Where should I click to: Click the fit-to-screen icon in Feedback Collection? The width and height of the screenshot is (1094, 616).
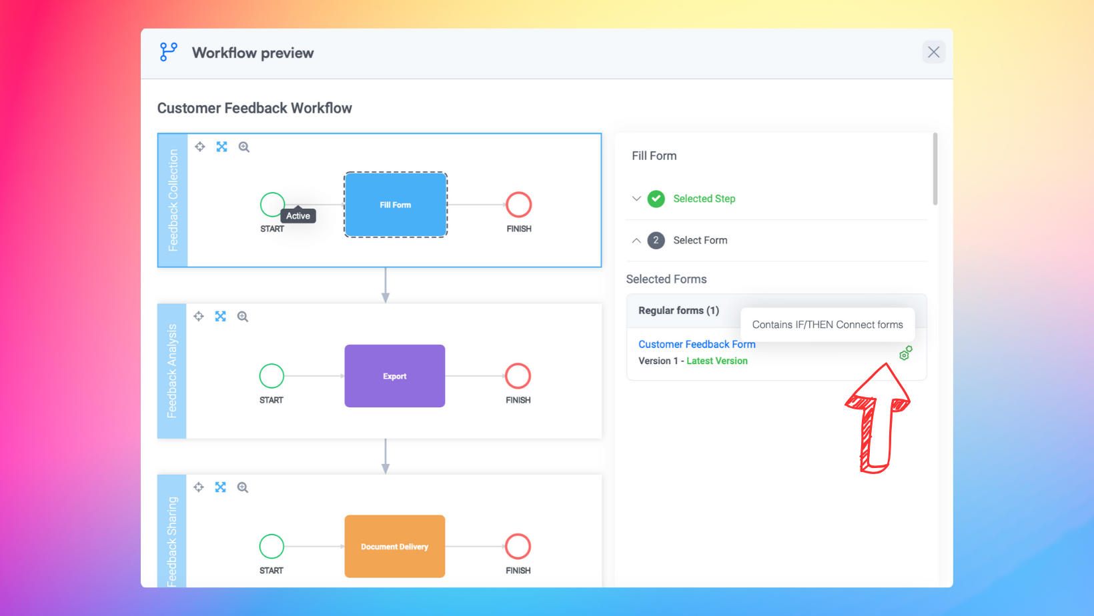[221, 147]
